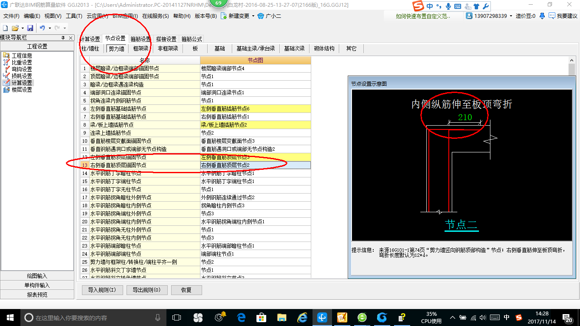
Task: Open Microsoft Edge from taskbar
Action: pos(241,317)
